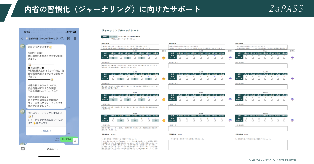Screen dimensions: 314x164
Task: Click Week2's 一言振り返り reflection box
Action: [x=130, y=87]
